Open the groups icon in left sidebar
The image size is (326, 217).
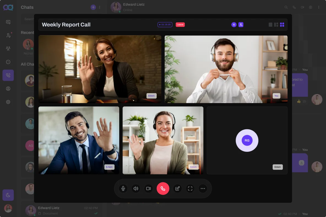pyautogui.click(x=8, y=49)
